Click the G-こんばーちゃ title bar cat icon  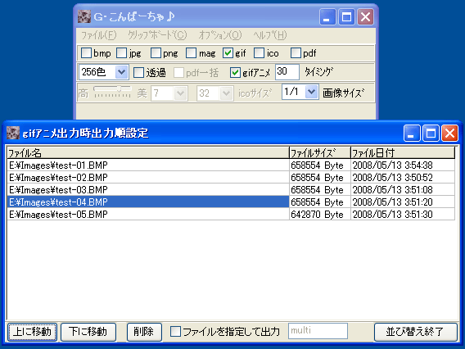pyautogui.click(x=84, y=16)
